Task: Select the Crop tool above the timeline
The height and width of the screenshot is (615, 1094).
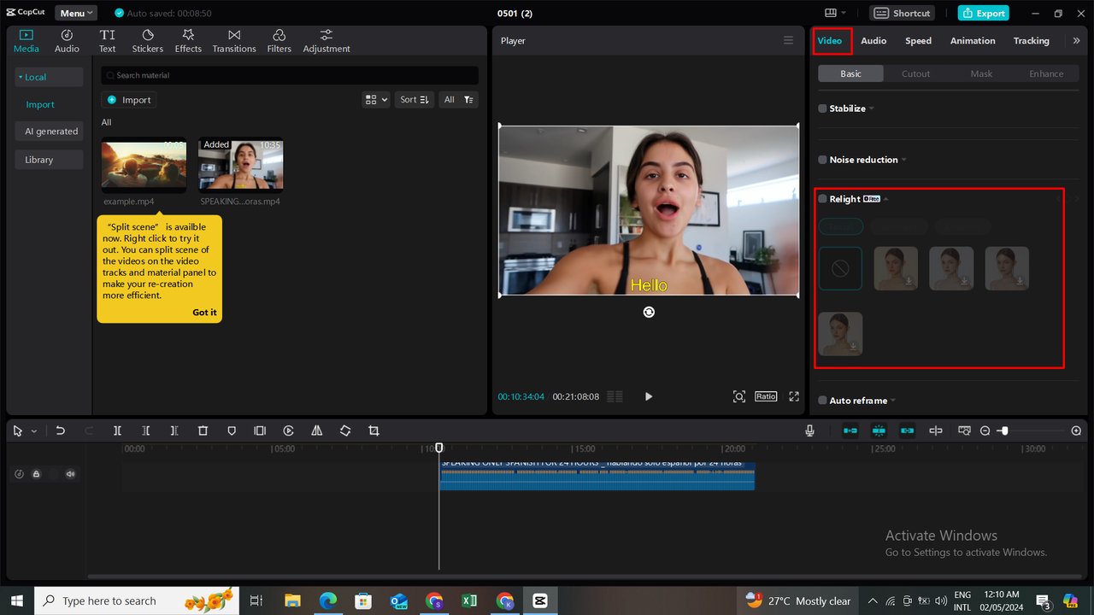Action: (x=373, y=430)
